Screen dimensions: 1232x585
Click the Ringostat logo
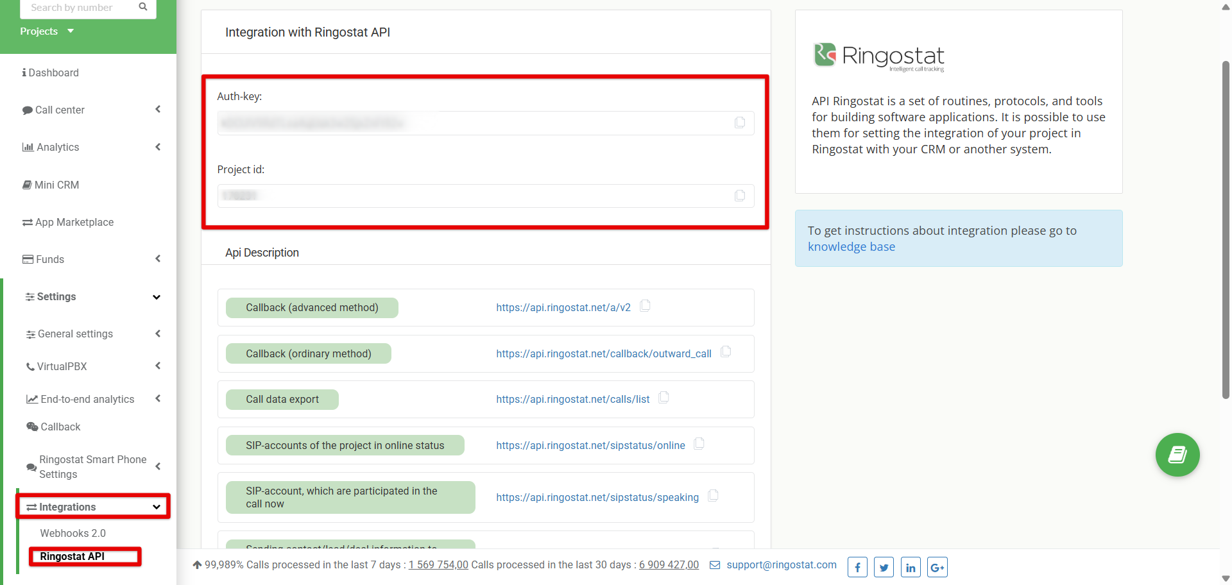[878, 57]
